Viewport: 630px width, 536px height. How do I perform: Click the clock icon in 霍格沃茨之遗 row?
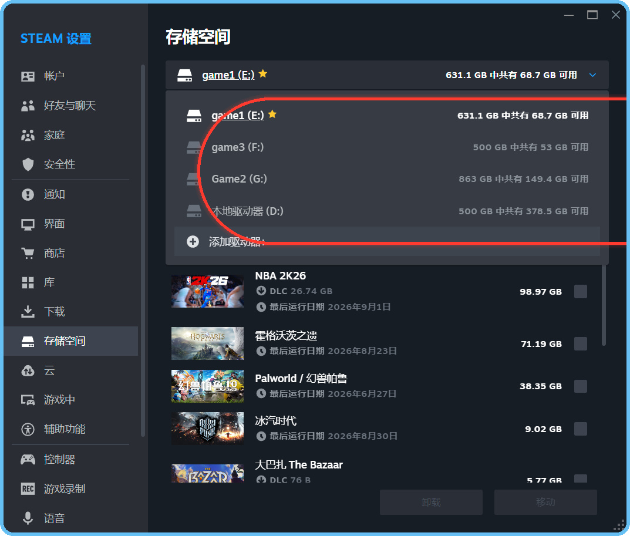261,351
